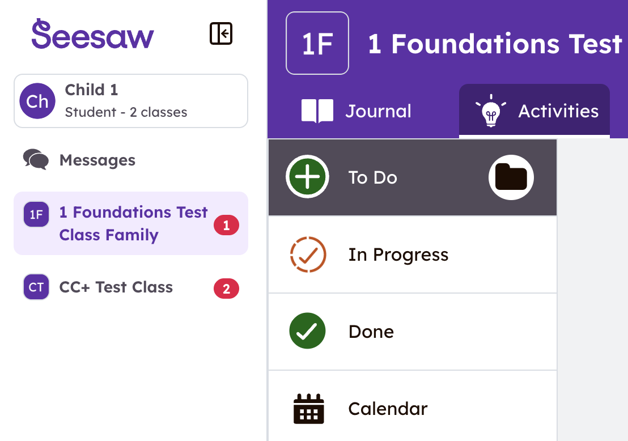The height and width of the screenshot is (441, 628).
Task: Click the Calendar grid icon
Action: (308, 409)
